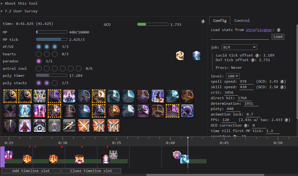298x176 pixels.
Task: Click the Sprint running figure icon
Action: 69,126
